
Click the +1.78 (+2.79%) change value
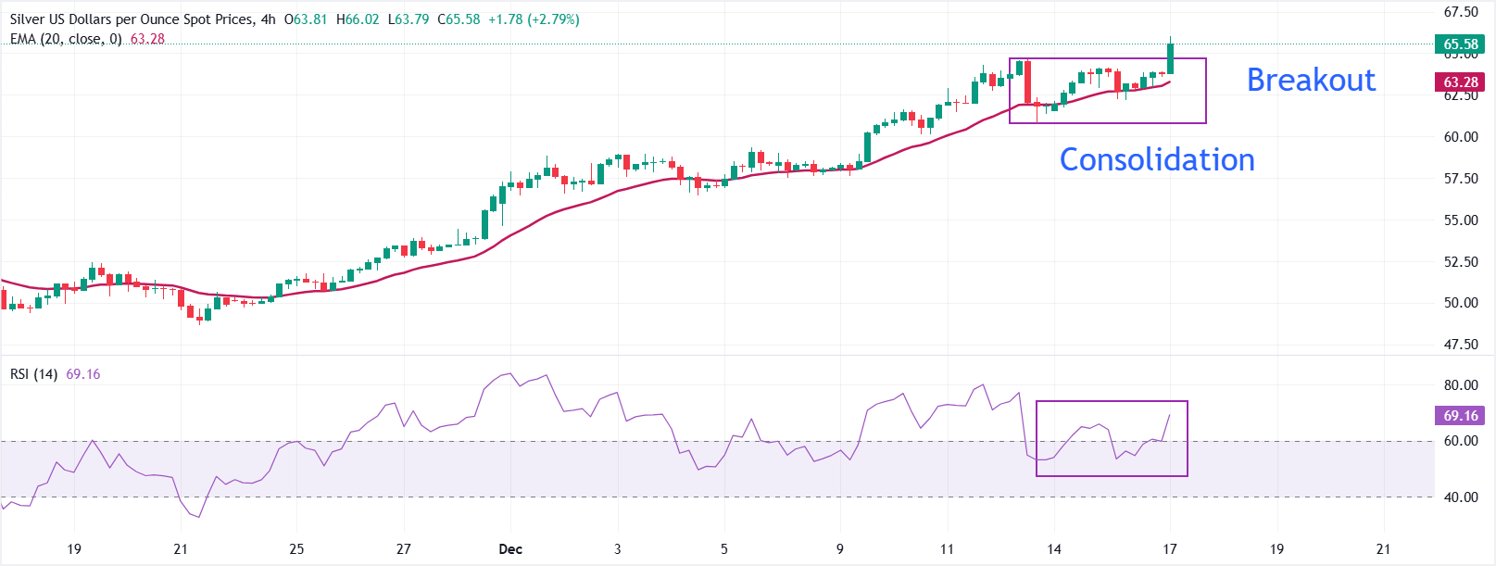(534, 19)
